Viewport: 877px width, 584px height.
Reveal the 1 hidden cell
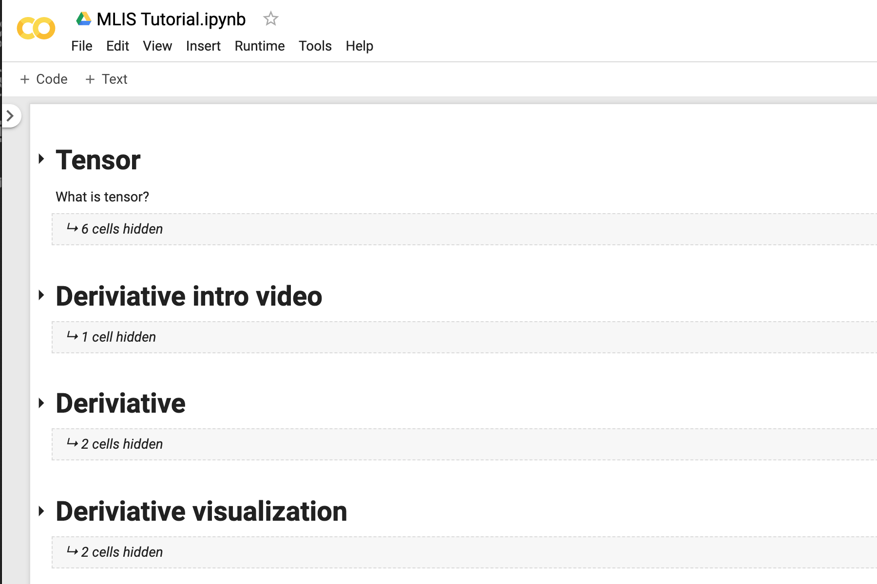pyautogui.click(x=118, y=337)
